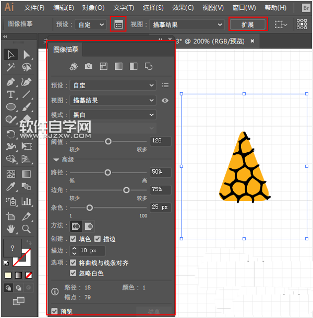
Task: Open the panel 预设 dropdown
Action: point(113,85)
